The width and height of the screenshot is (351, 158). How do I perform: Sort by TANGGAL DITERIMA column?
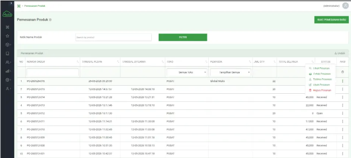[x=163, y=62]
